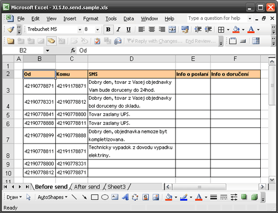
Task: Click the Name Box showing B2
Action: point(23,50)
